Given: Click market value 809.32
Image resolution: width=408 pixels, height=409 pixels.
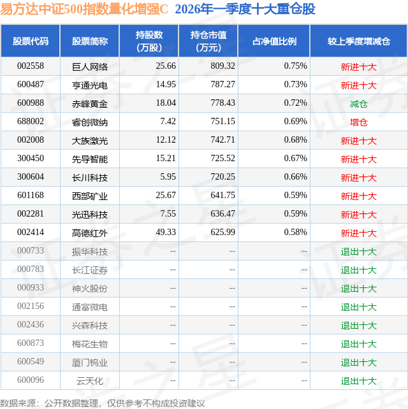Looking at the screenshot, I should (x=223, y=66).
